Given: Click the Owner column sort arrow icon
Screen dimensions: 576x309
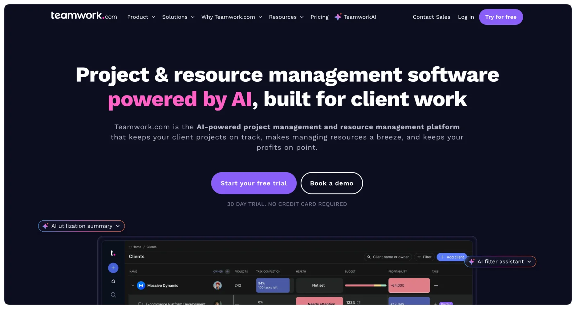Looking at the screenshot, I should tap(228, 272).
